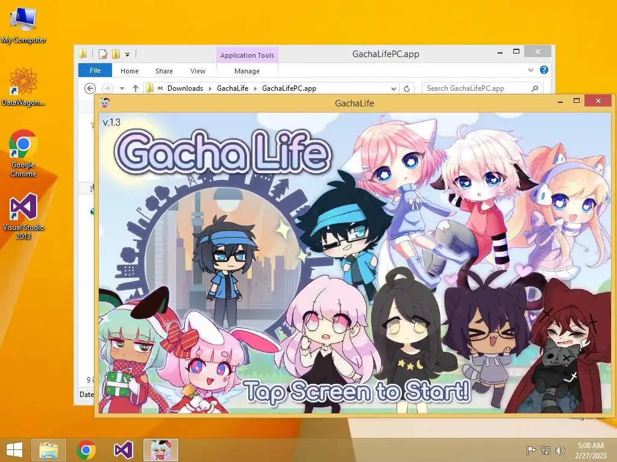This screenshot has width=617, height=462.
Task: Open the Manage ribbon tab
Action: coord(247,71)
